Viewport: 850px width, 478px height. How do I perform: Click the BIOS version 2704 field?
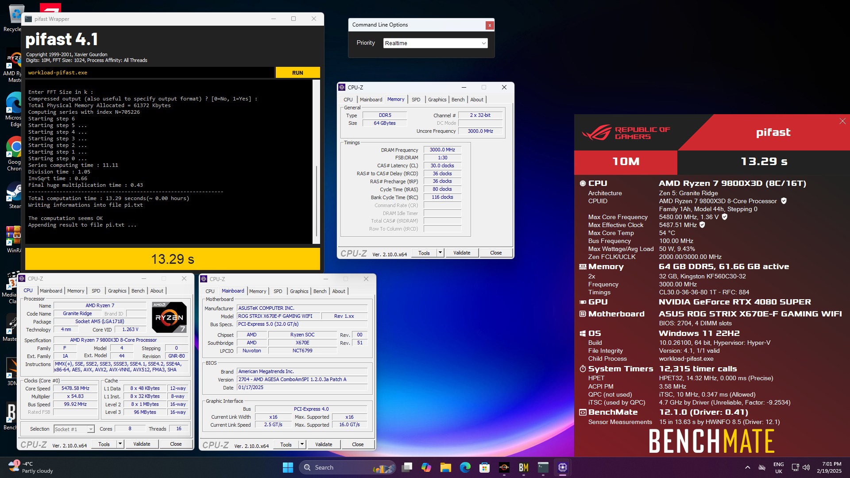302,379
